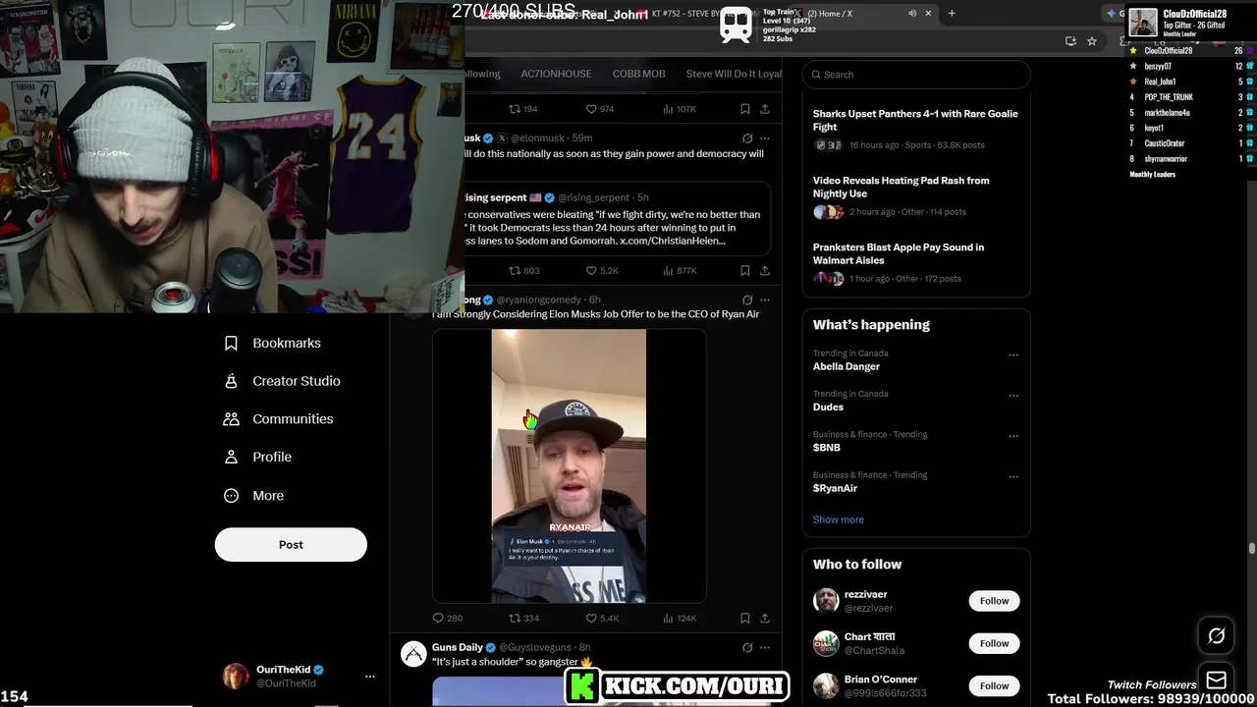Bookmark Elon Musk's tweet with 877K views
This screenshot has height=707, width=1257.
745,270
